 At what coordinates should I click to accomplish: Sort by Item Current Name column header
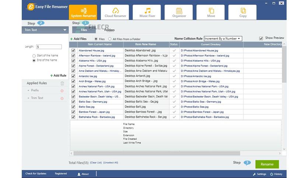pyautogui.click(x=100, y=44)
